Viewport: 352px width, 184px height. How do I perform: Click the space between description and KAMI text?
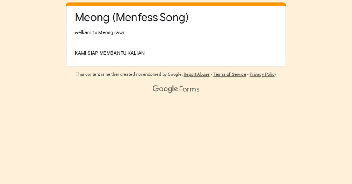coord(117,42)
